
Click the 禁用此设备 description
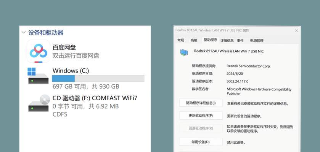pyautogui.click(x=235, y=142)
